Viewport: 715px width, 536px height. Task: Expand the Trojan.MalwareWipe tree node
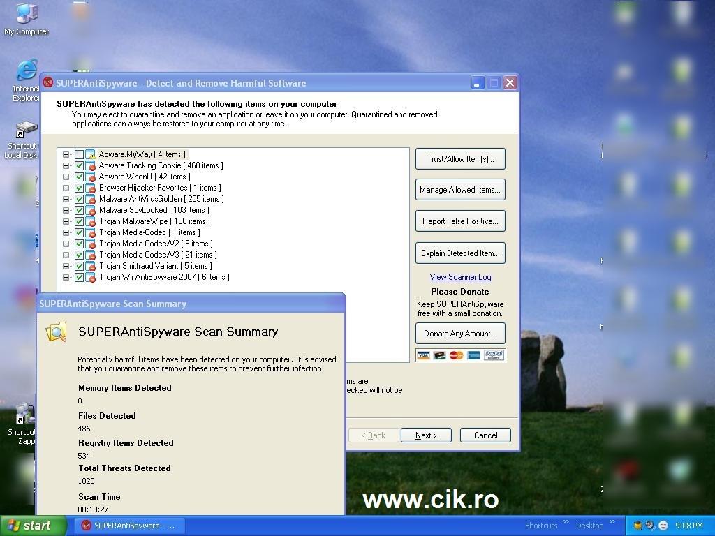click(x=66, y=221)
